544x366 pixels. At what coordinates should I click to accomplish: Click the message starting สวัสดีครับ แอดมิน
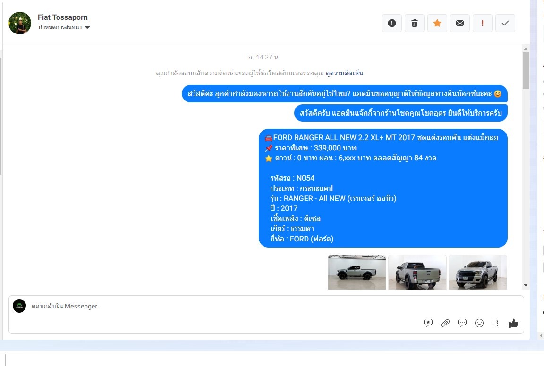pos(401,113)
